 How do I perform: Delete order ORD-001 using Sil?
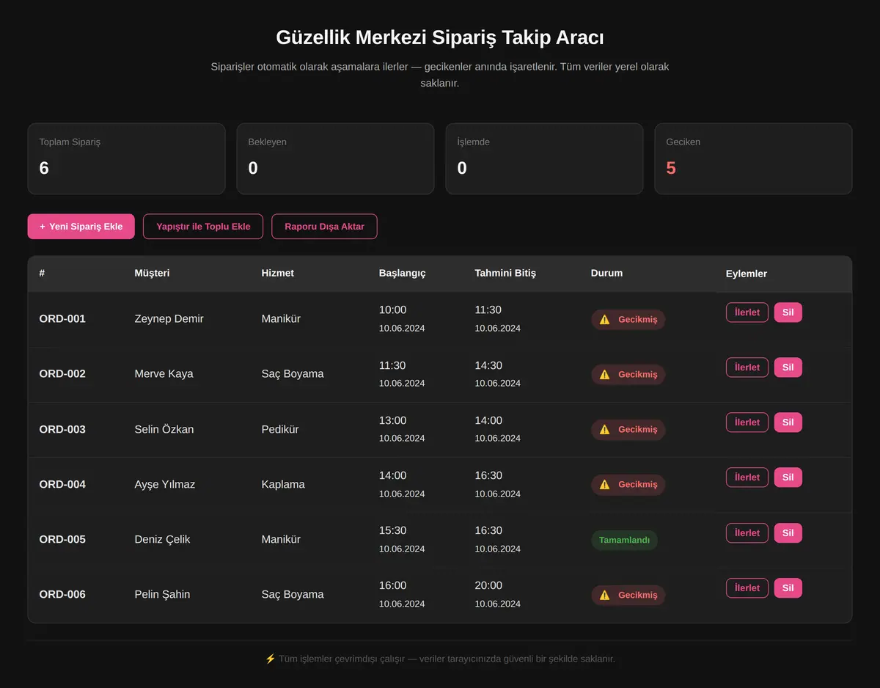(x=788, y=312)
